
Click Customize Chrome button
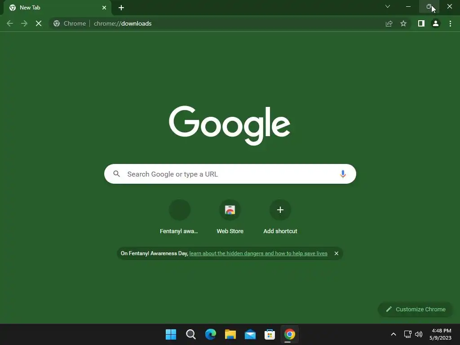click(416, 309)
